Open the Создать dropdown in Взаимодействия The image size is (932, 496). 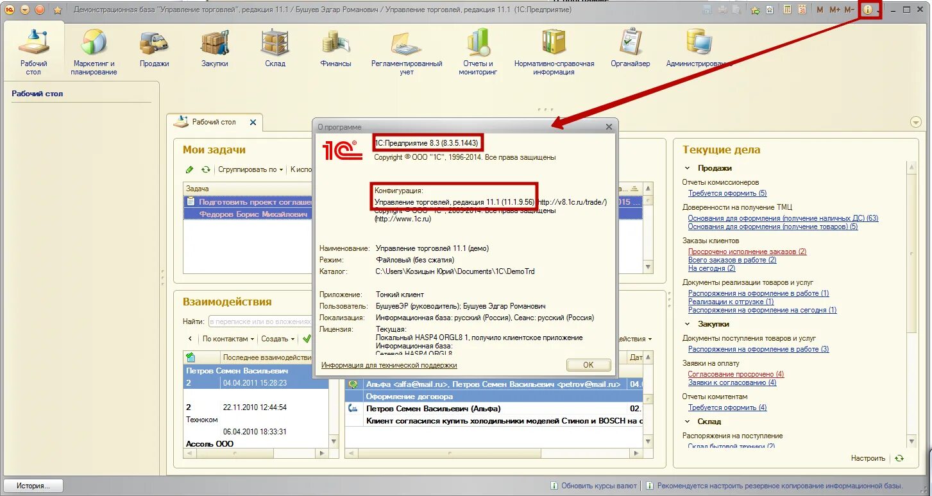tap(278, 338)
